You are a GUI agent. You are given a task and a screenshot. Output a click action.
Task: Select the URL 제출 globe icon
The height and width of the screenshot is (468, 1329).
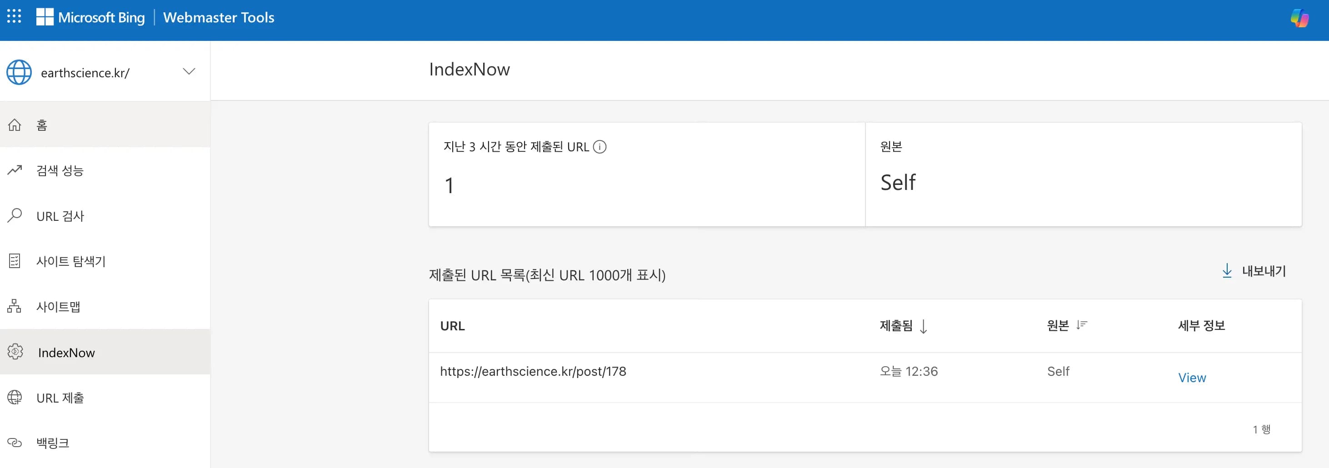coord(15,397)
